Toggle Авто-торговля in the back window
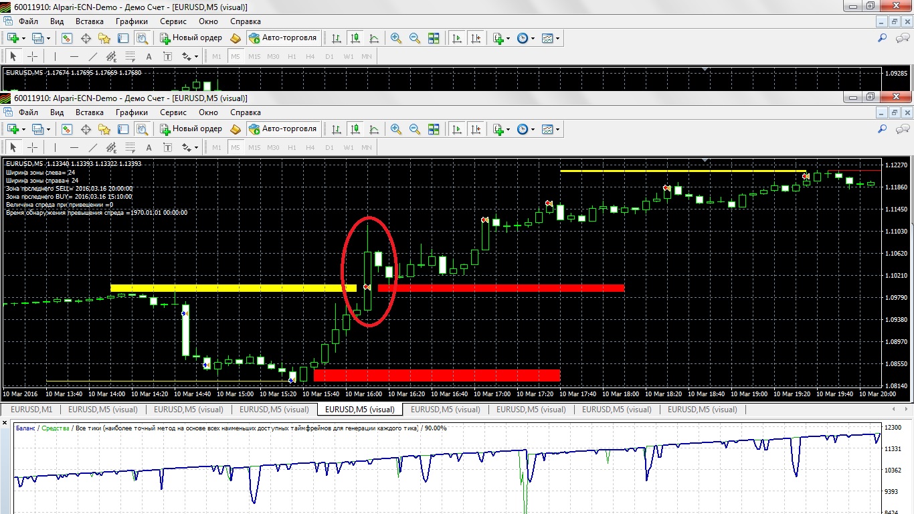This screenshot has width=914, height=514. click(282, 38)
